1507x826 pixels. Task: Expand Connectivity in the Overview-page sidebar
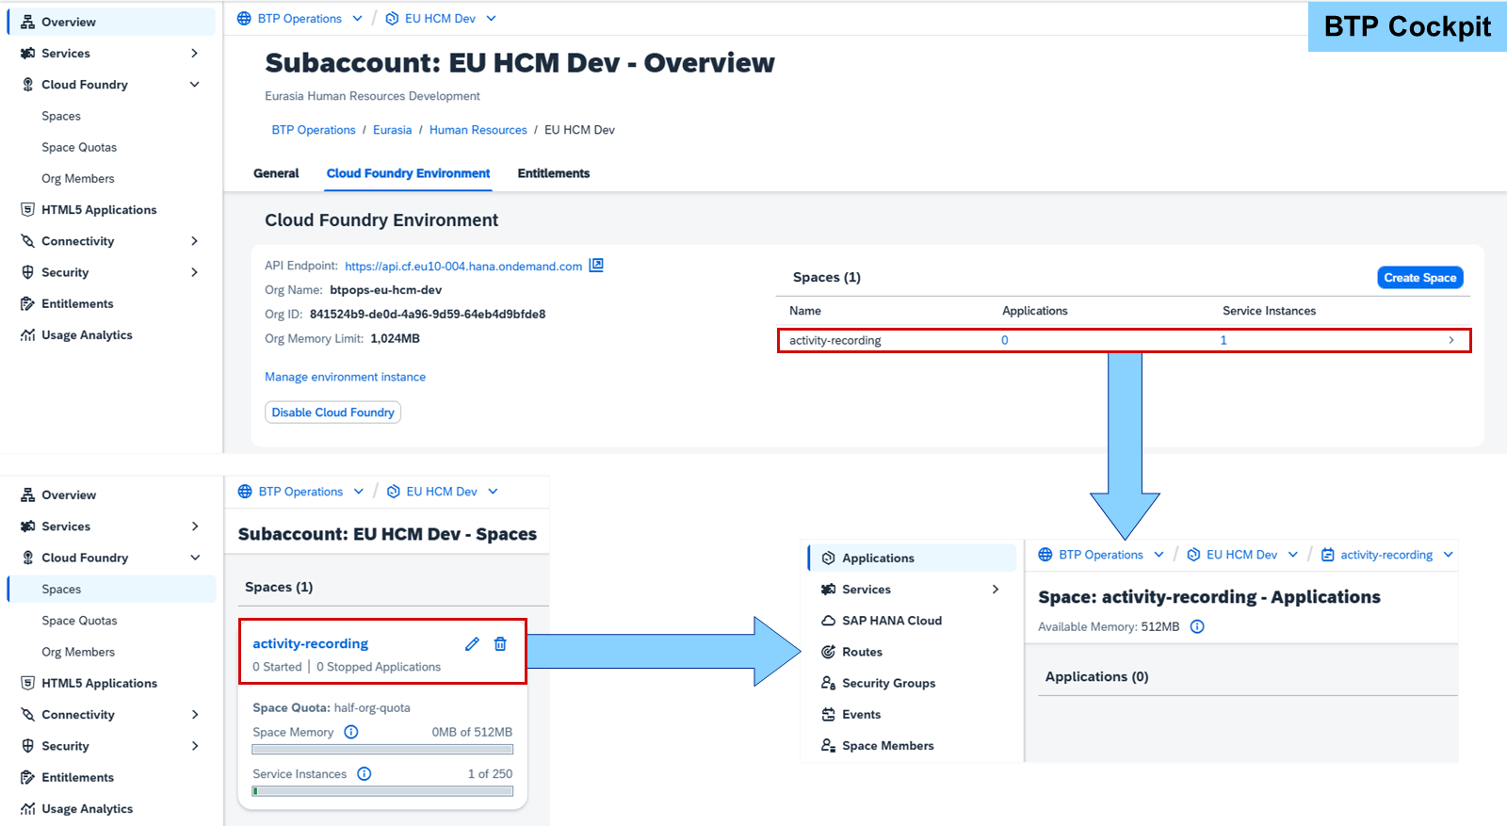point(195,241)
